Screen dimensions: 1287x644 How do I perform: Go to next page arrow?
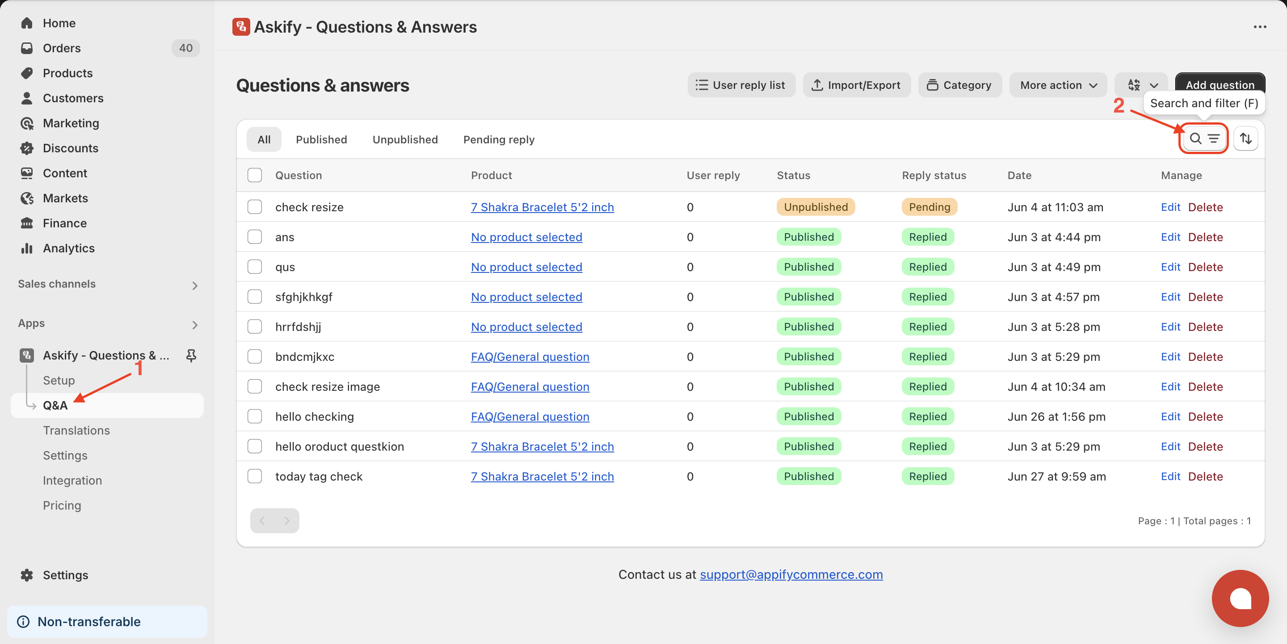click(287, 521)
